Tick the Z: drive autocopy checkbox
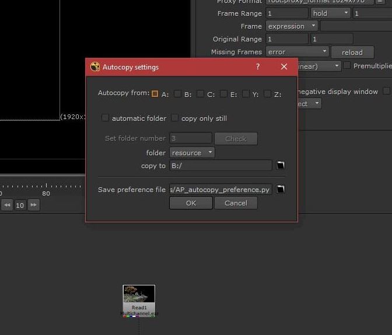This screenshot has width=392, height=335. 267,94
